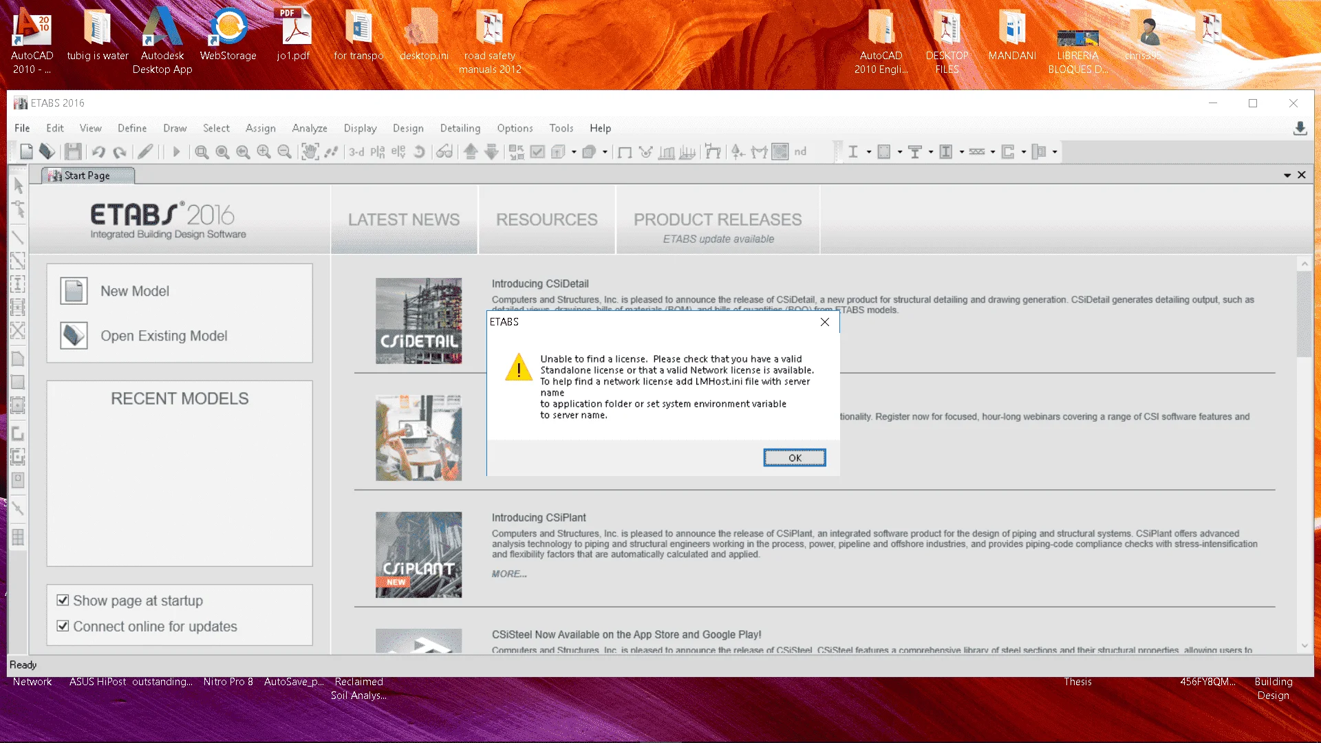Expand the steel I-beam design dropdown arrow
Image resolution: width=1321 pixels, height=743 pixels.
click(x=869, y=152)
